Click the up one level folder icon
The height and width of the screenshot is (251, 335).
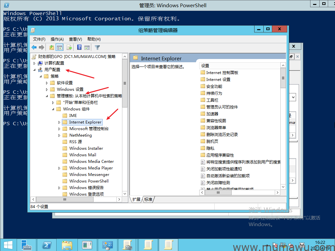51,48
